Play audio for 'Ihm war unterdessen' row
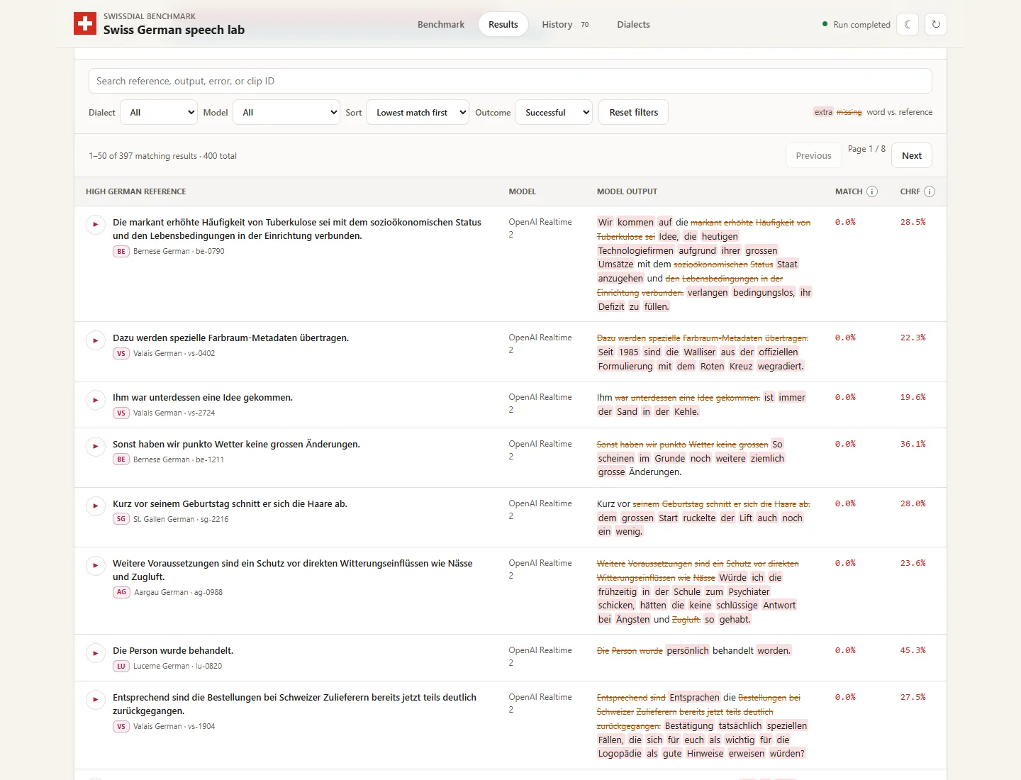 coord(96,400)
